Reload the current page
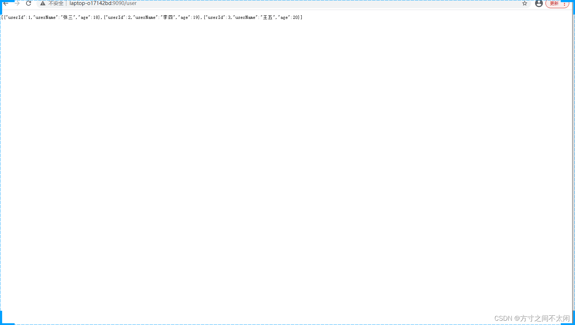Screen dimensions: 575x325 pos(29,3)
